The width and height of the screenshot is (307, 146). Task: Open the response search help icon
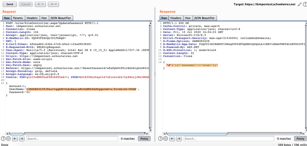[161, 139]
